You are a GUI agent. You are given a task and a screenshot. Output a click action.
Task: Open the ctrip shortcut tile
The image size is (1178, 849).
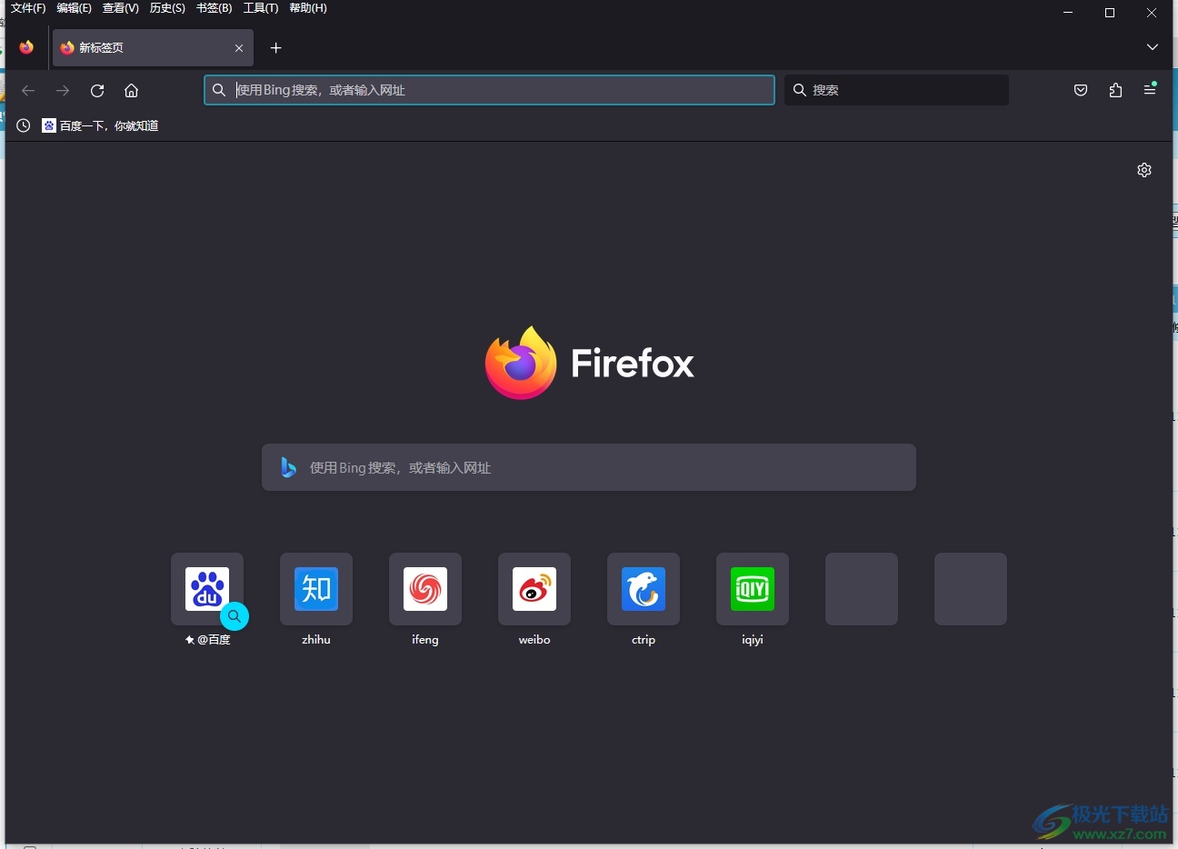coord(644,589)
